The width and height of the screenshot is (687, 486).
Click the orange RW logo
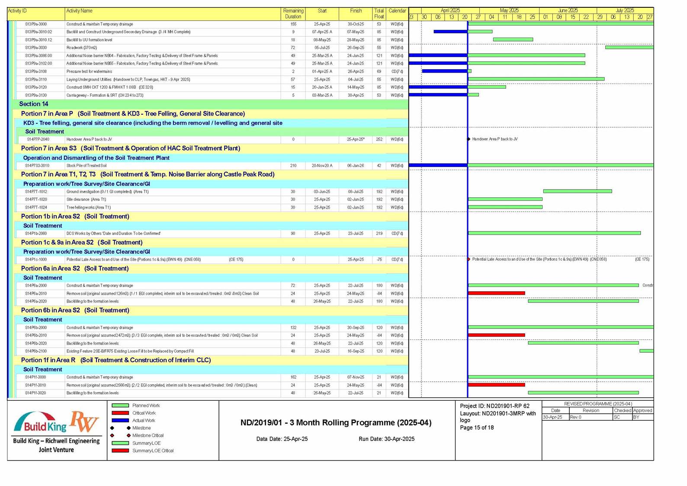tap(84, 421)
